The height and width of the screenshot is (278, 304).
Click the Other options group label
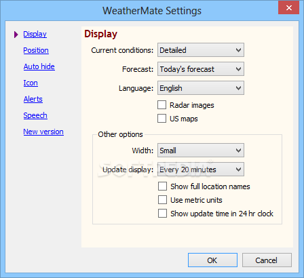120,134
